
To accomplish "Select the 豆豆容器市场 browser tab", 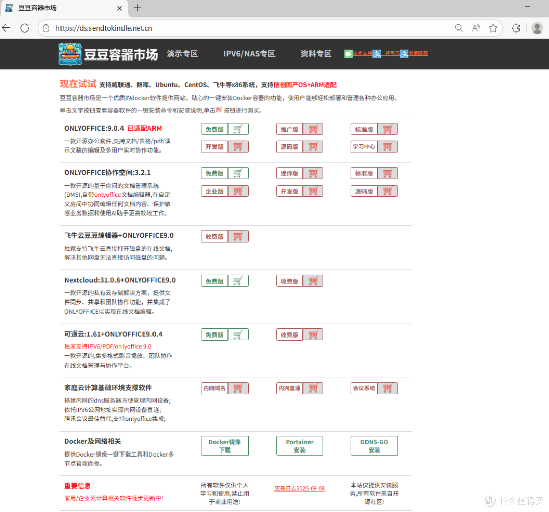I will pos(64,8).
